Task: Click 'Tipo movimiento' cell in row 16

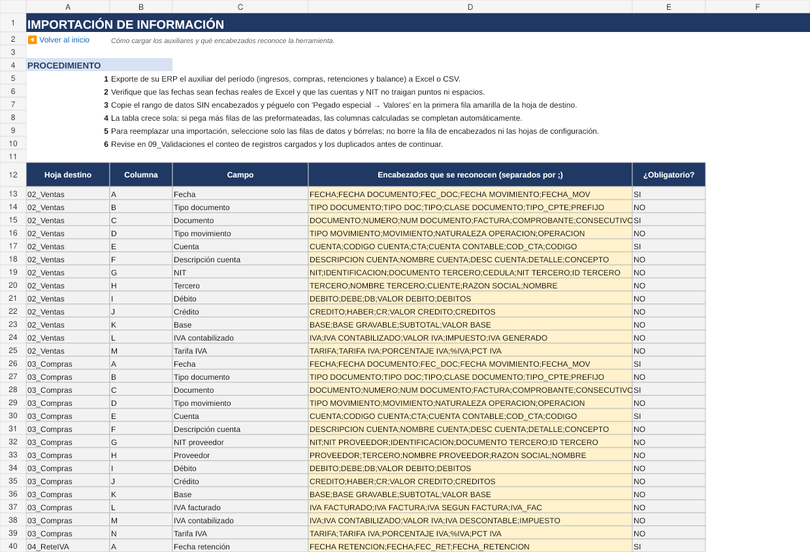Action: point(240,233)
